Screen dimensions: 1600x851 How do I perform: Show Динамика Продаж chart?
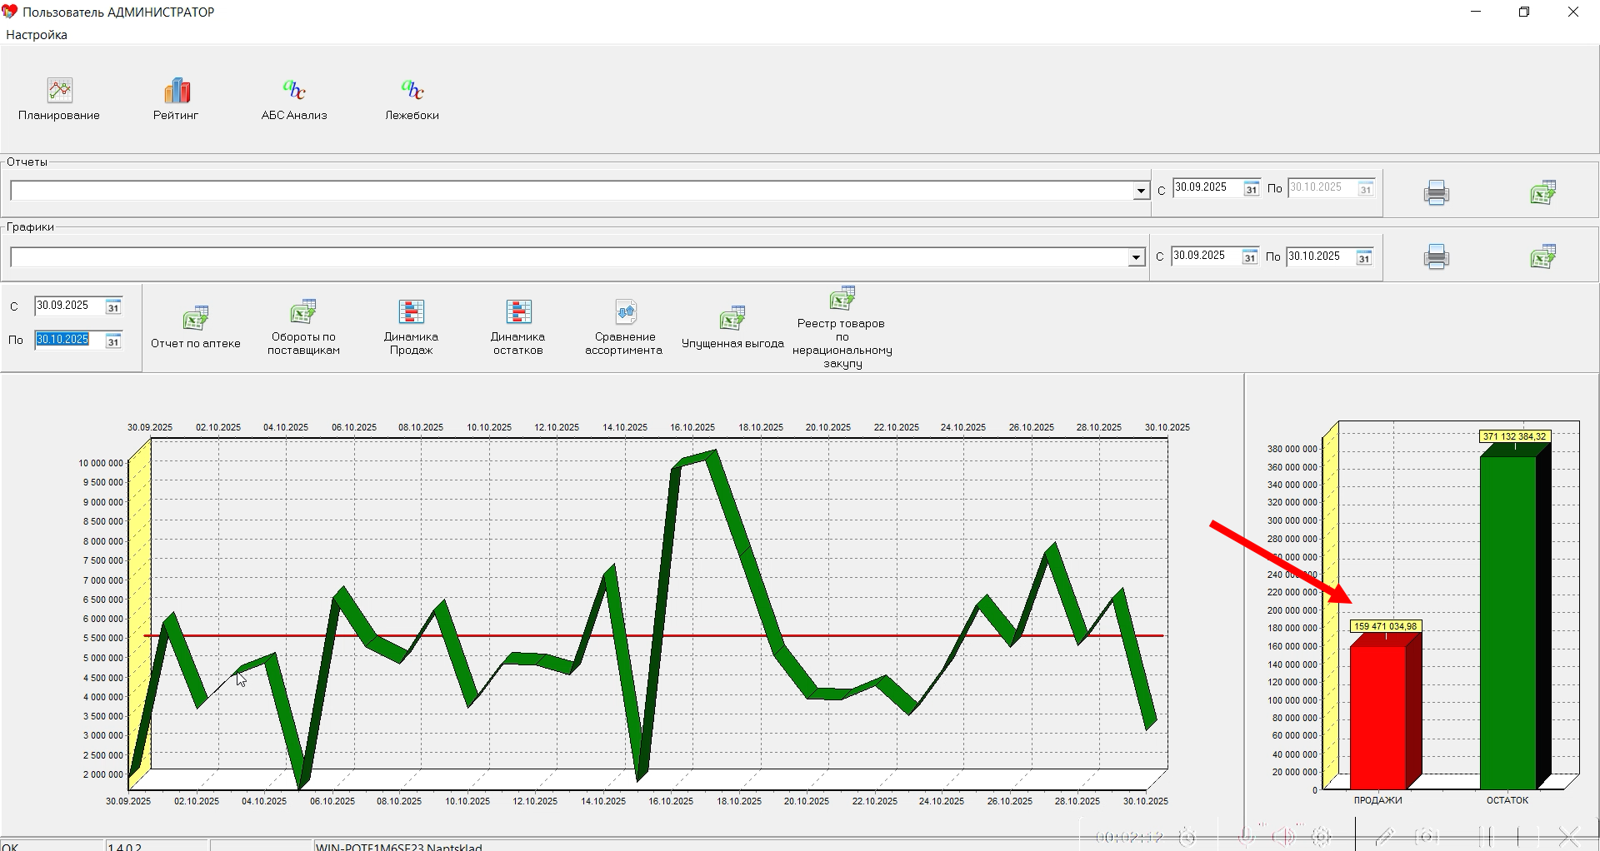411,312
